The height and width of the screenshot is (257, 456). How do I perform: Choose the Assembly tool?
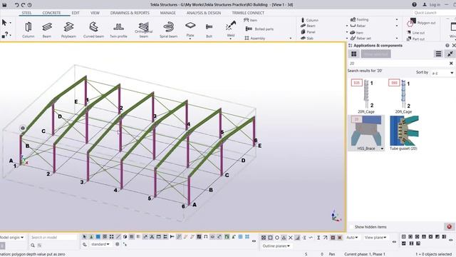coord(255,38)
